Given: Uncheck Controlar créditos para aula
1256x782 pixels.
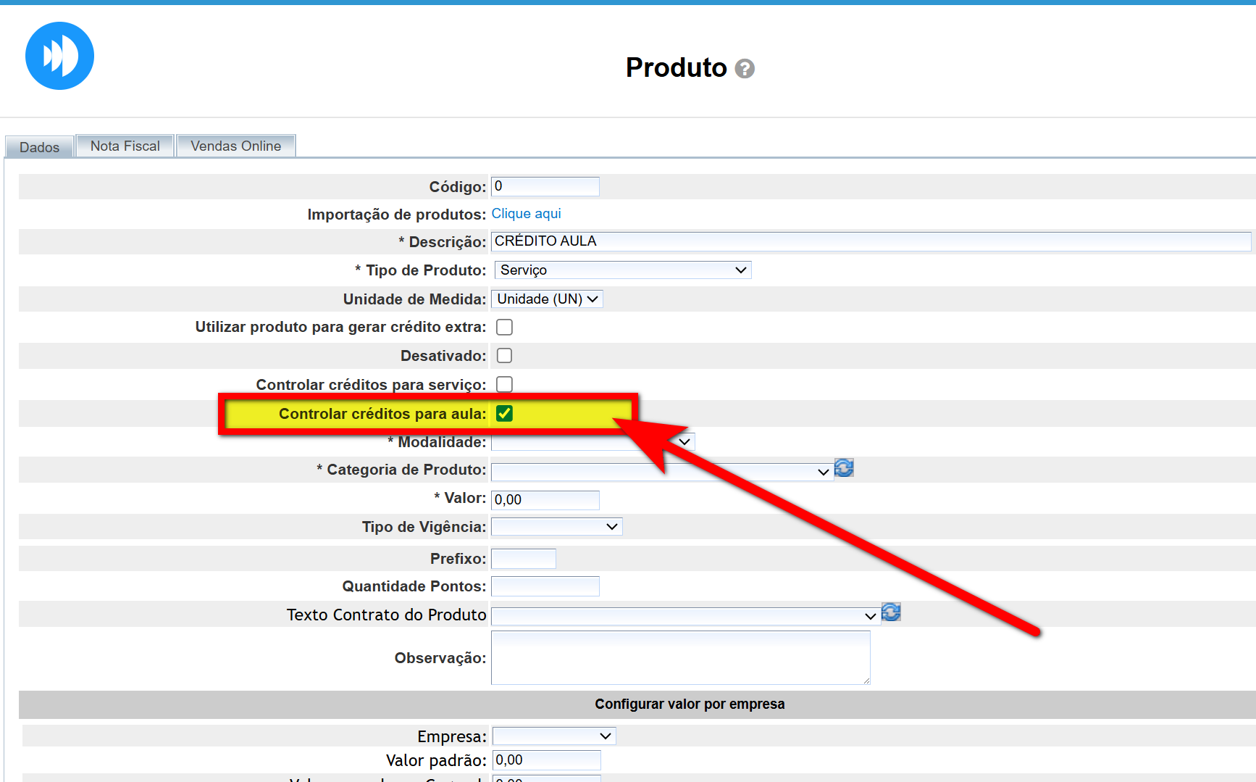Looking at the screenshot, I should (x=504, y=414).
